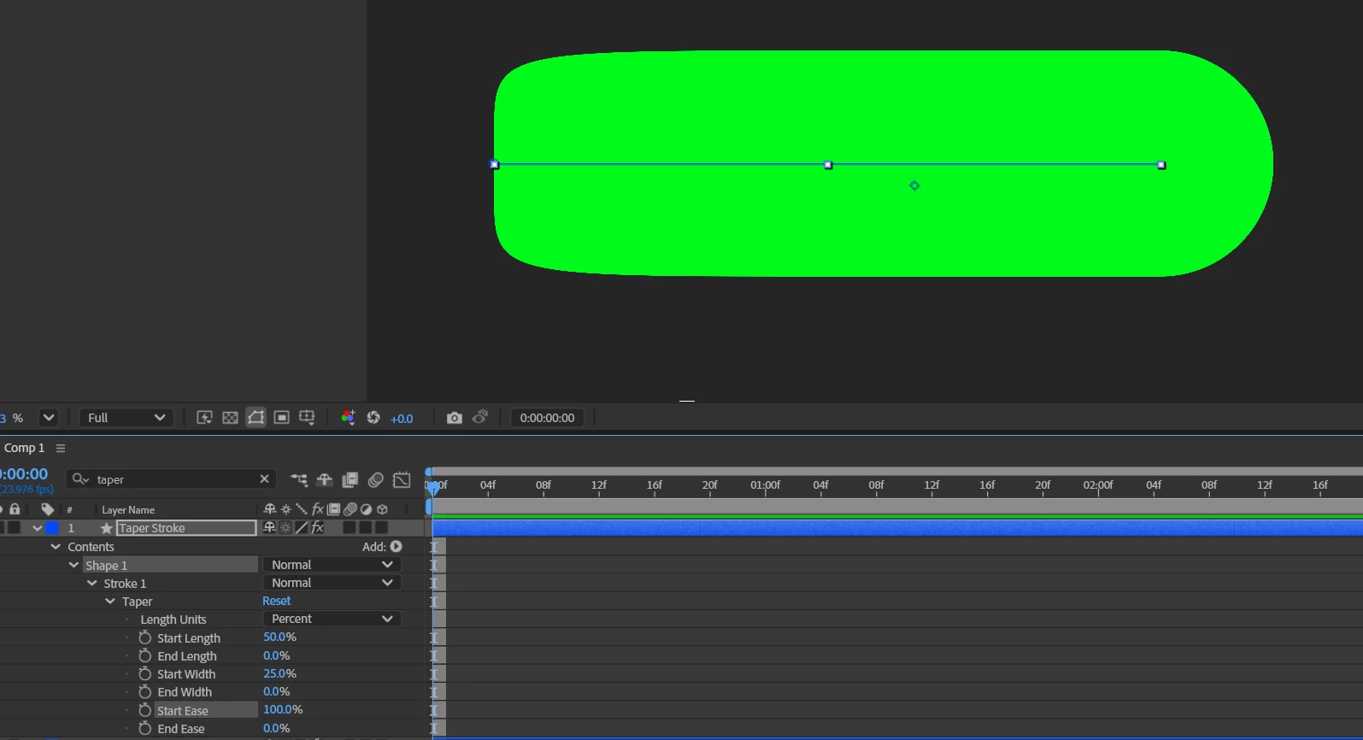The height and width of the screenshot is (740, 1363).
Task: Open grid and guide options icon
Action: point(307,418)
